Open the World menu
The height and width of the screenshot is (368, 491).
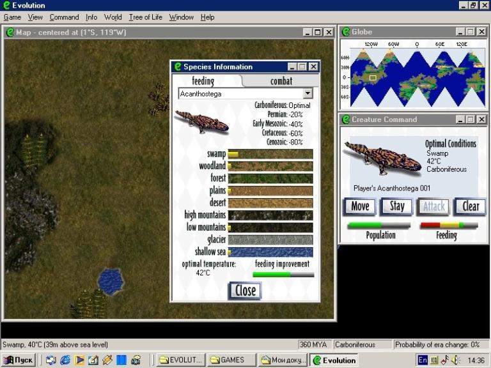(x=113, y=17)
